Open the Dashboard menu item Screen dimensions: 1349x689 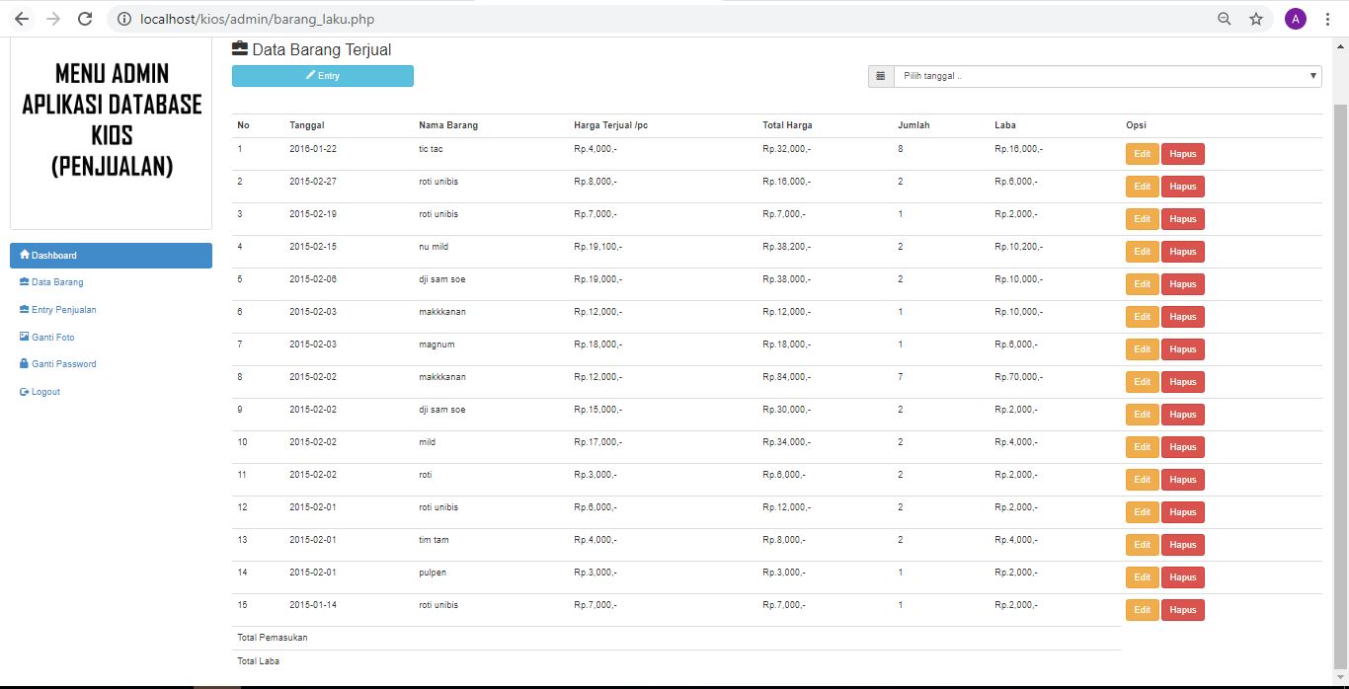(111, 256)
